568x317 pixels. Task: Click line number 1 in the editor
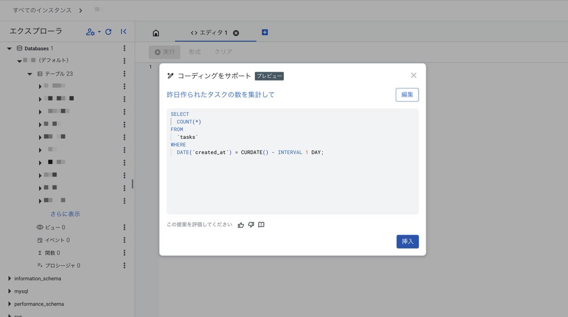(x=150, y=67)
